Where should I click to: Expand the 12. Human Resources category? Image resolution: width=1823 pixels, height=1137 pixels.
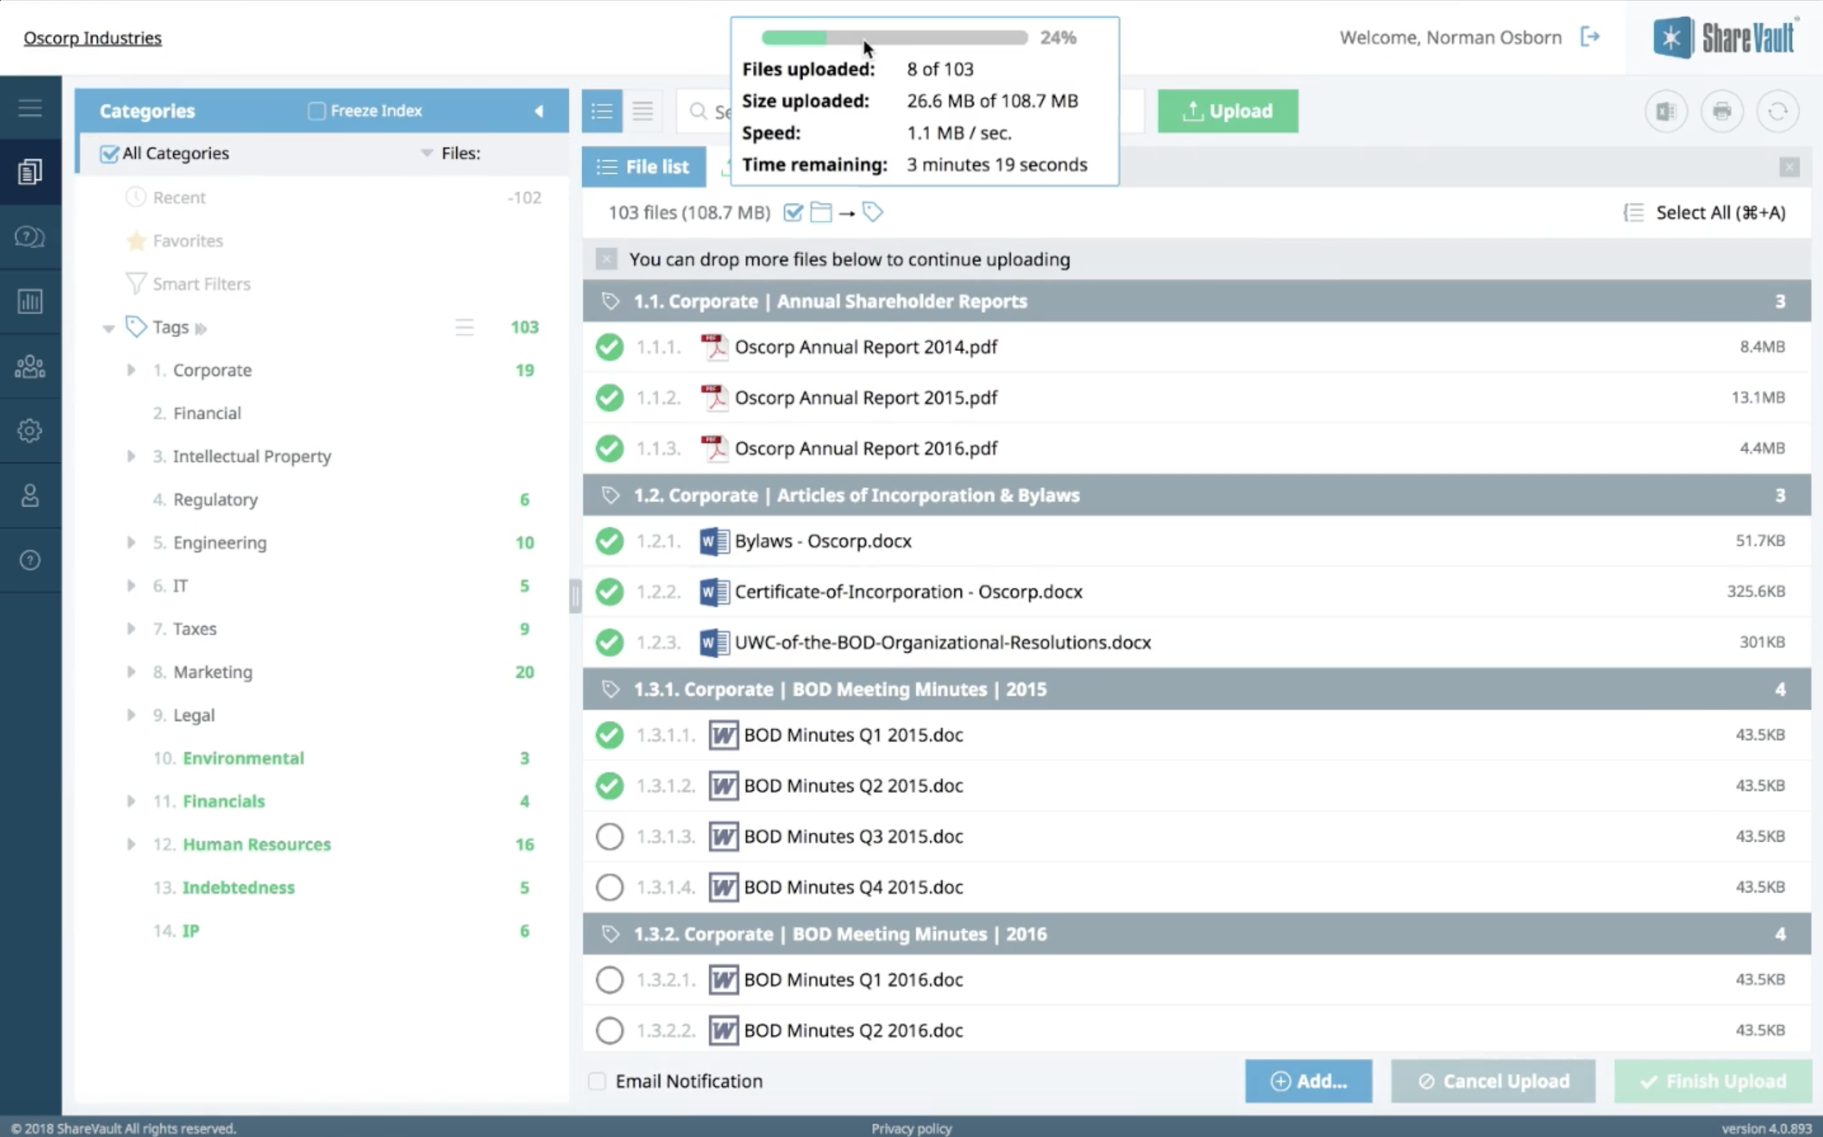click(132, 845)
